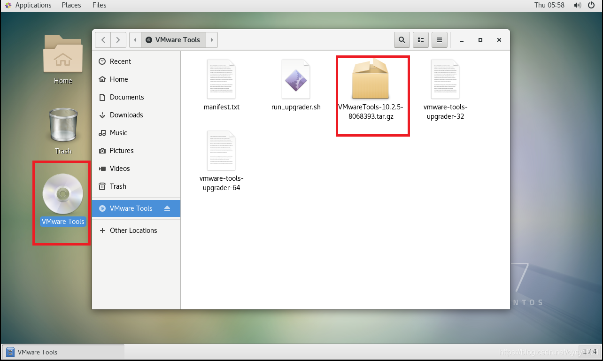Open Other Locations in the sidebar
Image resolution: width=603 pixels, height=361 pixels.
point(136,230)
